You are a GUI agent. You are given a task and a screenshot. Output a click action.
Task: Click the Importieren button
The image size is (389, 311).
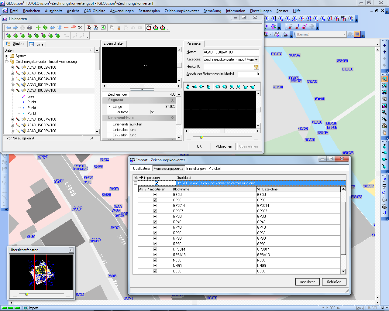click(307, 282)
